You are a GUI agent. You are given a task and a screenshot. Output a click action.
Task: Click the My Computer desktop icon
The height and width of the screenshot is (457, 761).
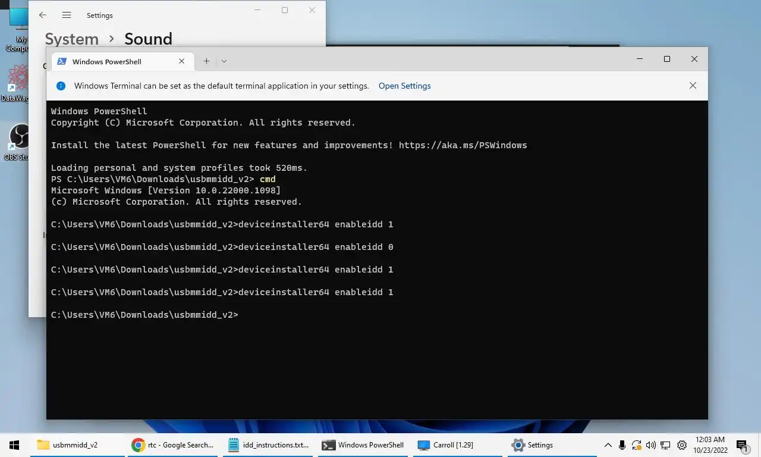click(18, 30)
